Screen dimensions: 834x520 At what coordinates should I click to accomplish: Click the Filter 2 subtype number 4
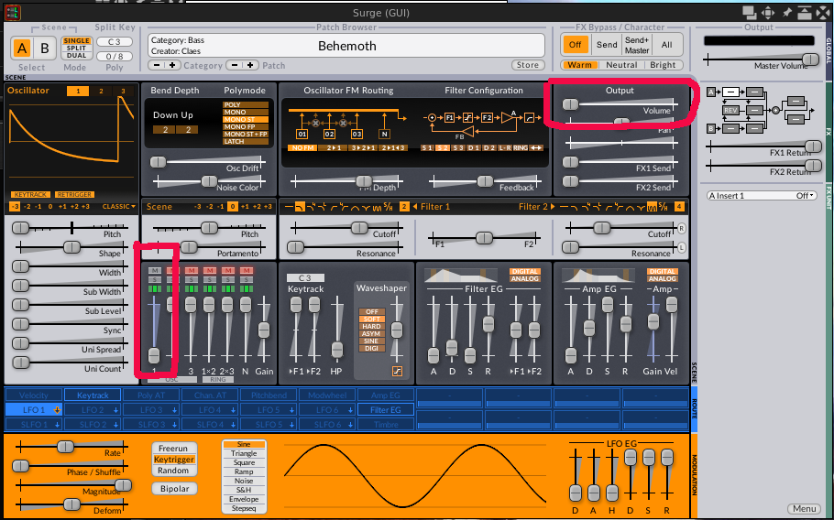coord(679,207)
